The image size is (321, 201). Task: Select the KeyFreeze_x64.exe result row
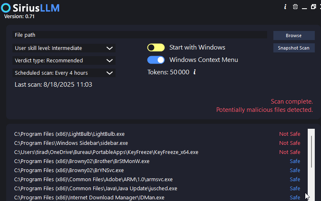click(157, 152)
